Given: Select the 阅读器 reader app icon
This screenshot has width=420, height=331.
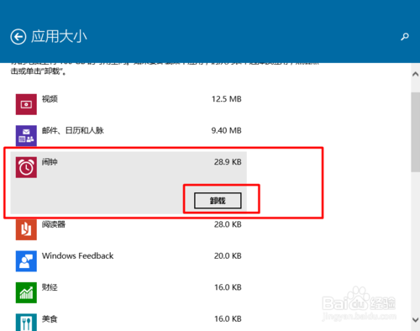Looking at the screenshot, I should [x=26, y=229].
